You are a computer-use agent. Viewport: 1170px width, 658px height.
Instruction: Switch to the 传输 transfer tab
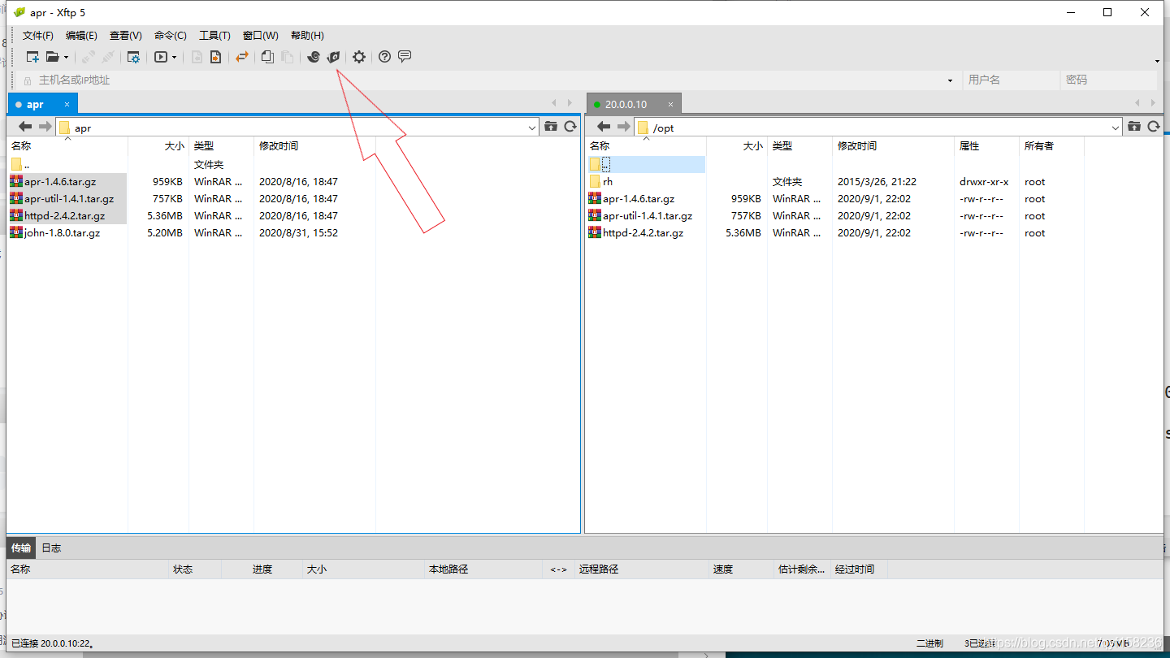point(21,548)
